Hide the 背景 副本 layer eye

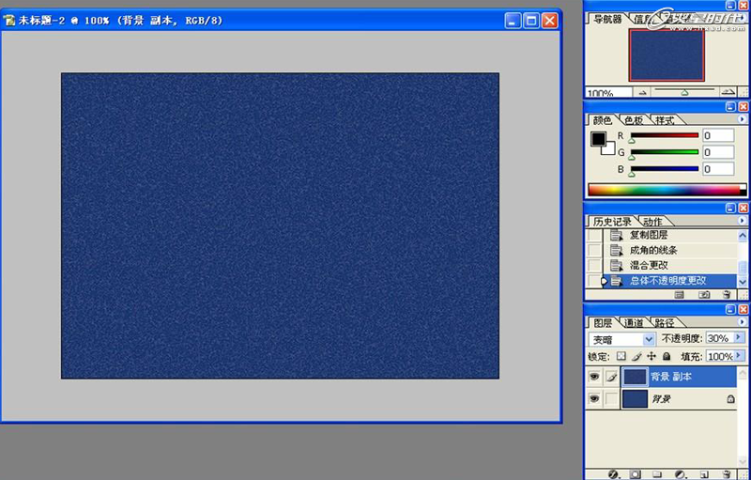point(594,376)
